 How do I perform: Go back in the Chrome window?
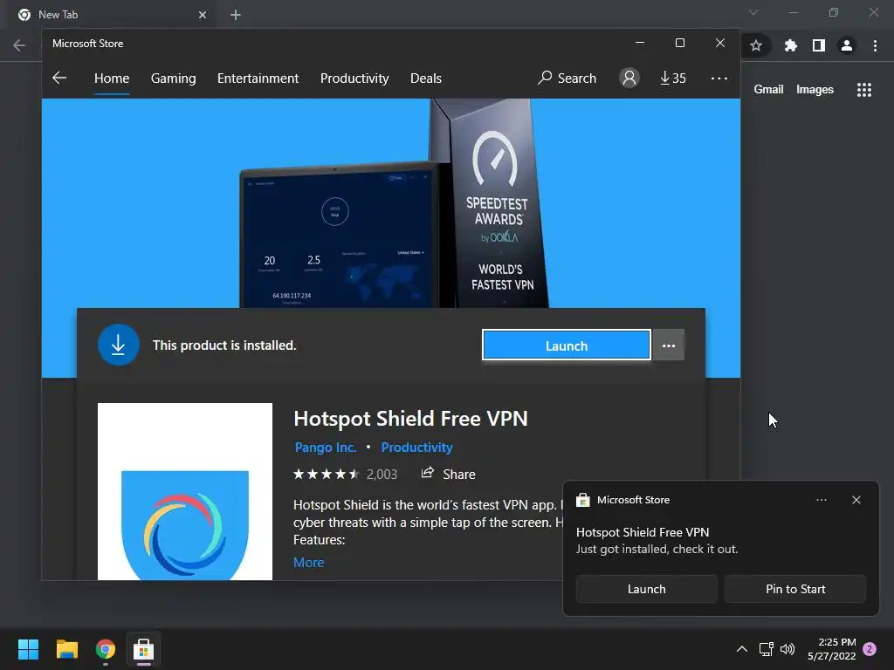pos(19,45)
